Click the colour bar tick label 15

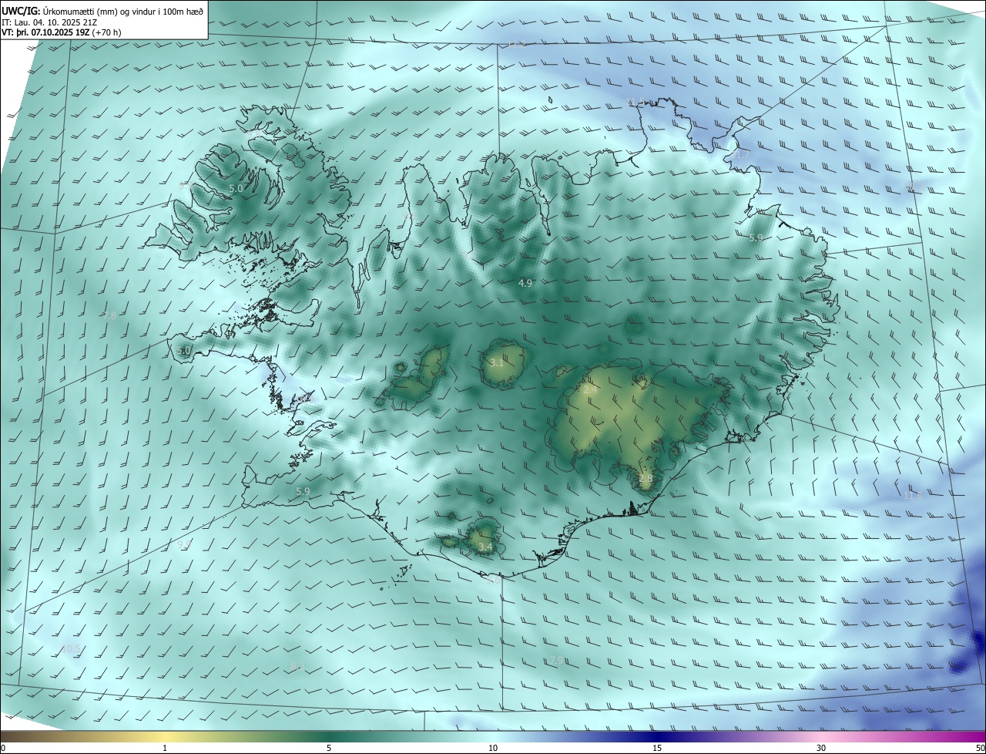click(x=657, y=748)
